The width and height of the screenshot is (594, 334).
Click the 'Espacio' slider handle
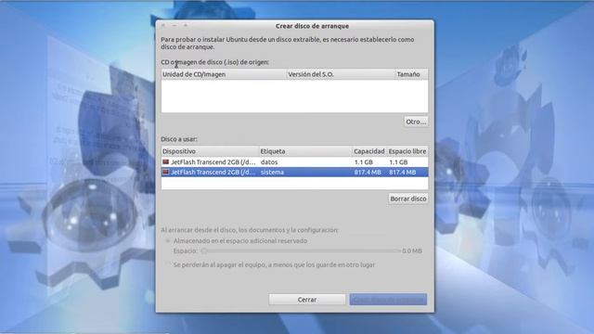pyautogui.click(x=204, y=250)
